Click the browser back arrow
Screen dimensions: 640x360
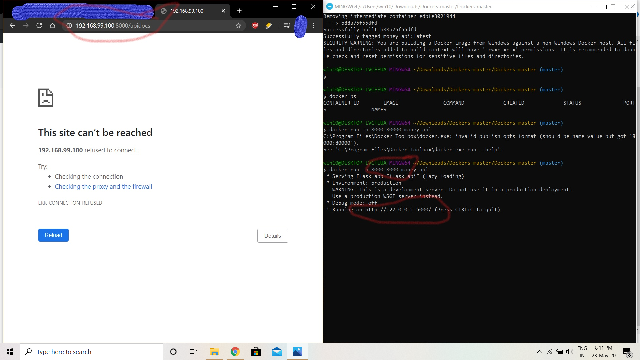click(12, 25)
